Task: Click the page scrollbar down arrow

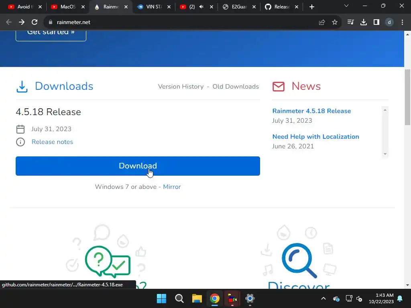Action: [x=407, y=285]
